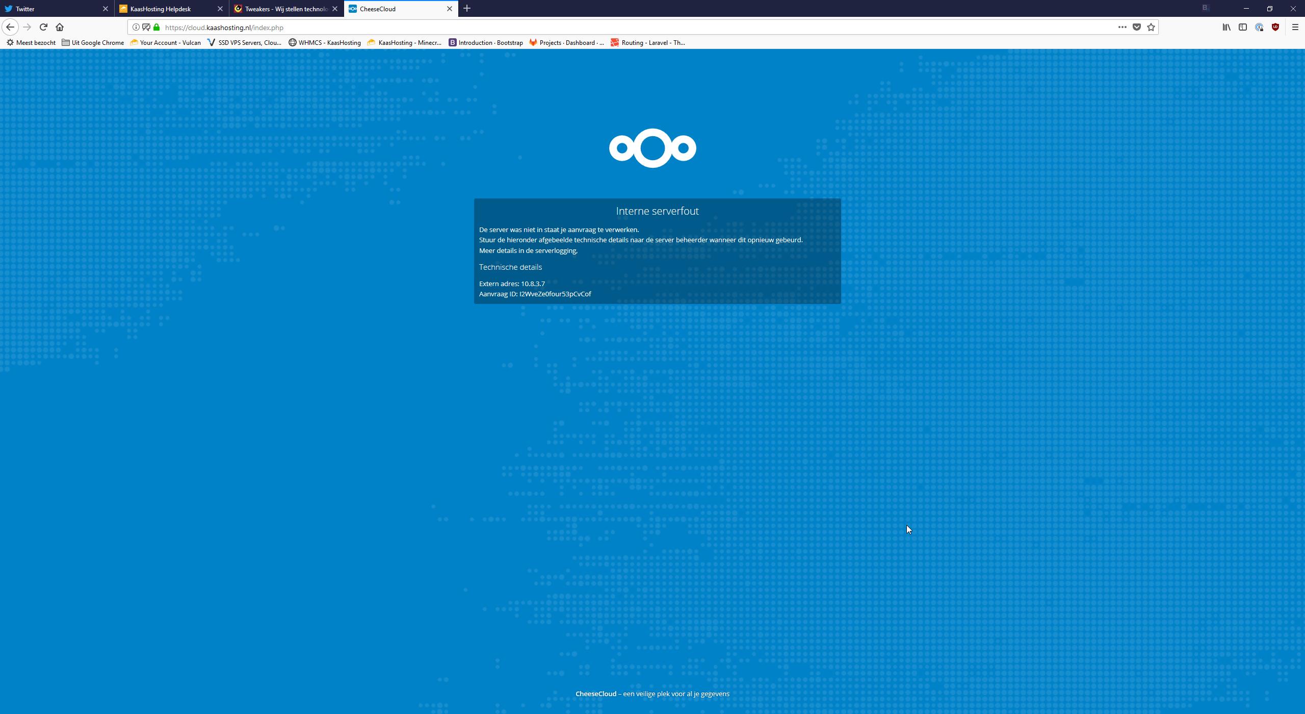1305x714 pixels.
Task: Open the Firefox hamburger menu
Action: click(1295, 27)
